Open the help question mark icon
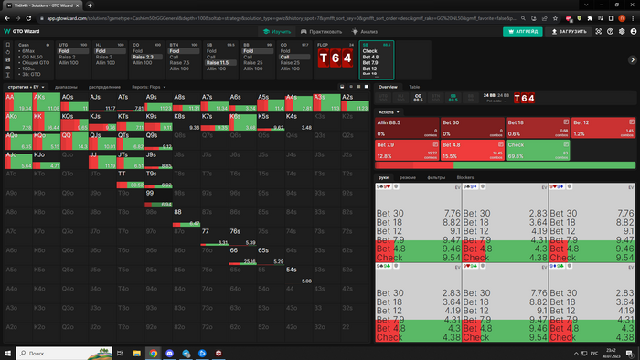This screenshot has width=640, height=360. point(610,31)
